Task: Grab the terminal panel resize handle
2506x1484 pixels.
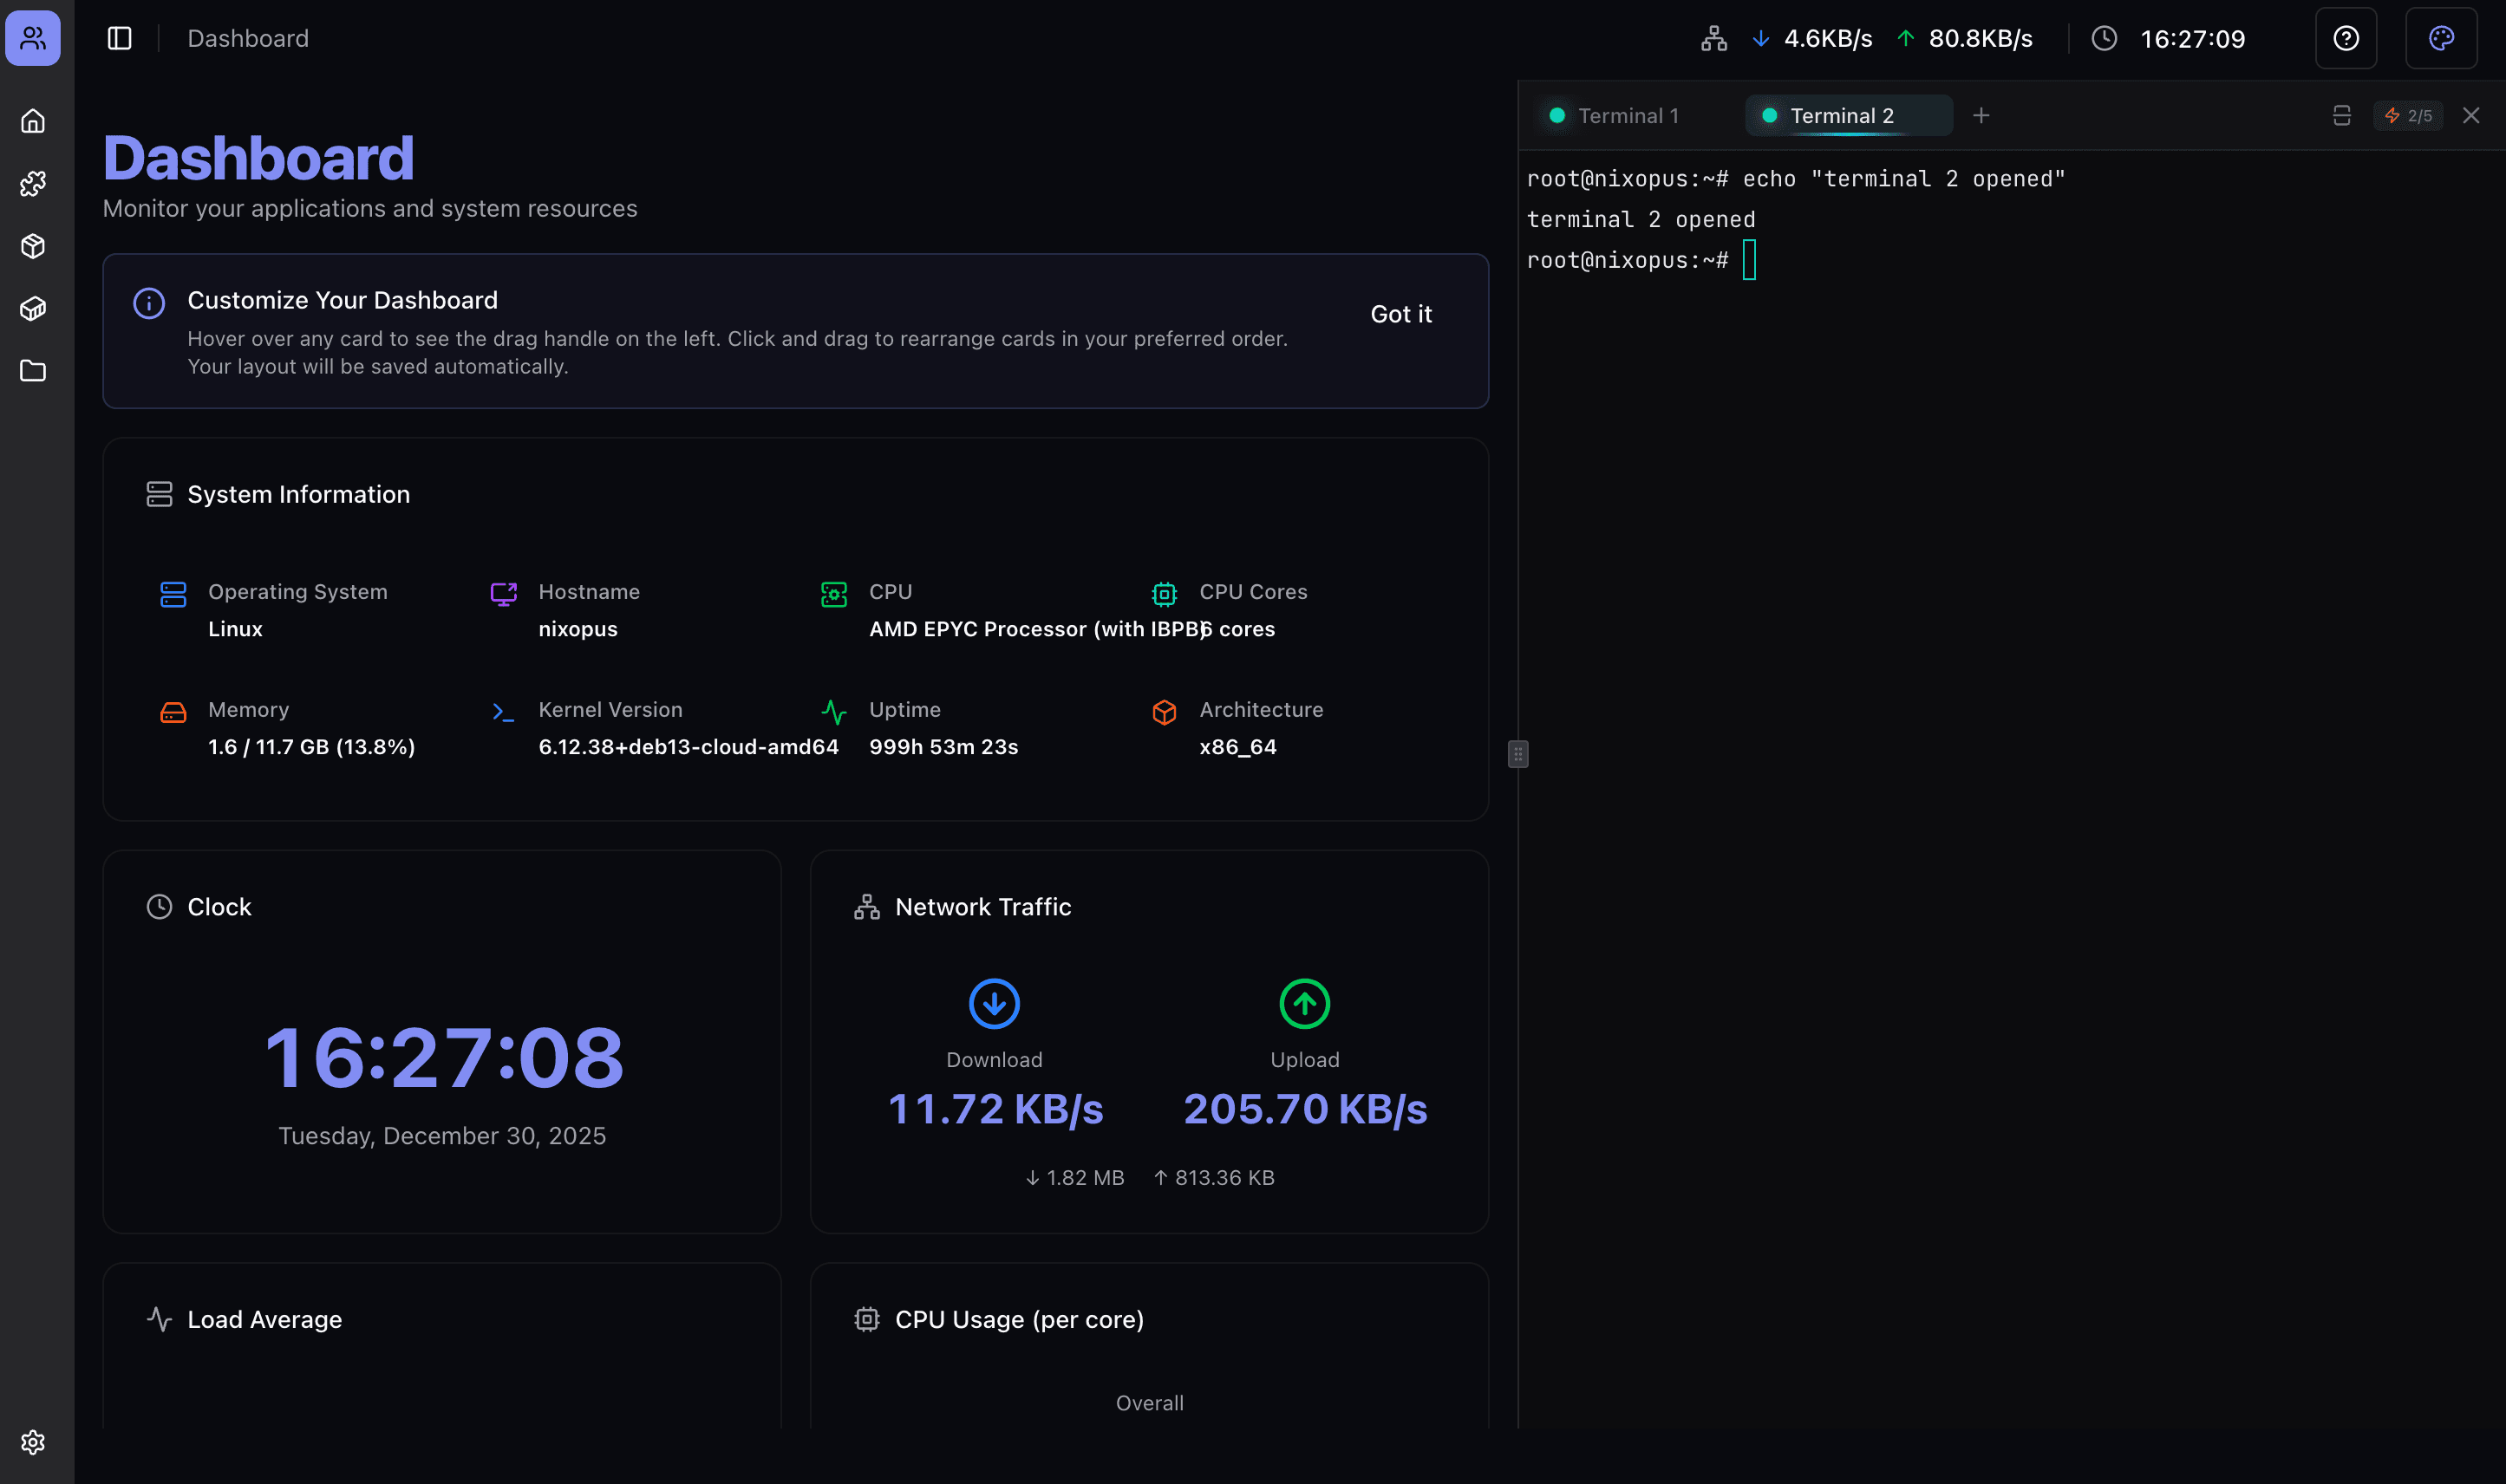Action: click(1517, 754)
